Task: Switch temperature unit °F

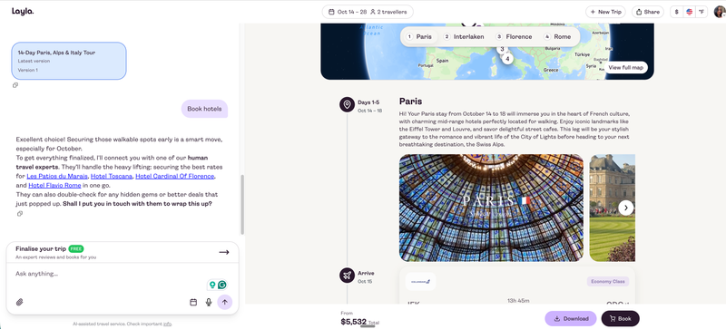Action: (x=701, y=12)
